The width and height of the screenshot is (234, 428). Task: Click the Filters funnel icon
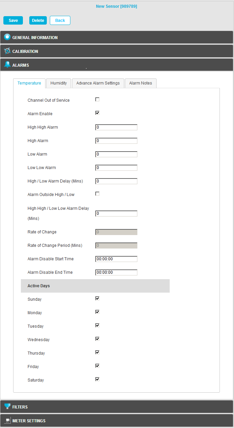pos(7,406)
